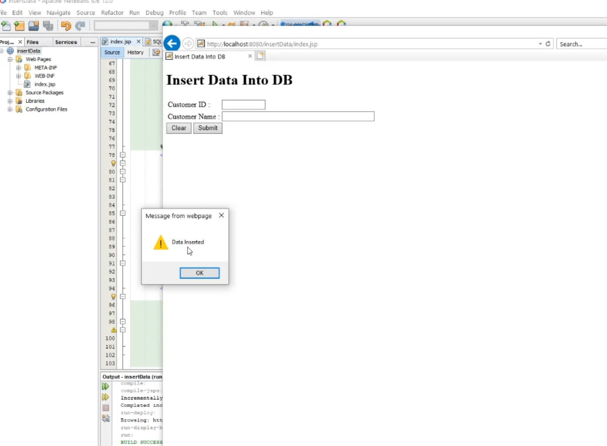Re-run the build using the green double-arrow icon
This screenshot has height=446, width=607.
pyautogui.click(x=106, y=386)
